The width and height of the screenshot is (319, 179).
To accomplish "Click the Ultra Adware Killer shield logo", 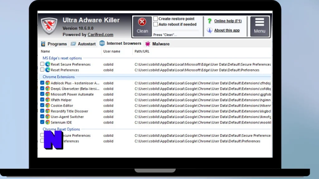I will 49,26.
